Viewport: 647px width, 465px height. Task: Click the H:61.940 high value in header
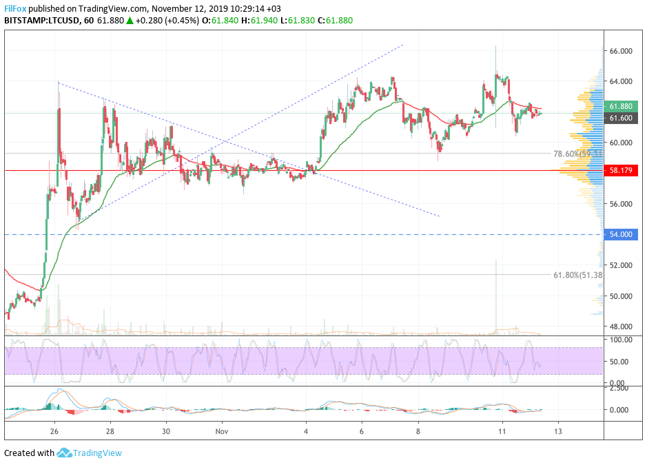tap(260, 21)
